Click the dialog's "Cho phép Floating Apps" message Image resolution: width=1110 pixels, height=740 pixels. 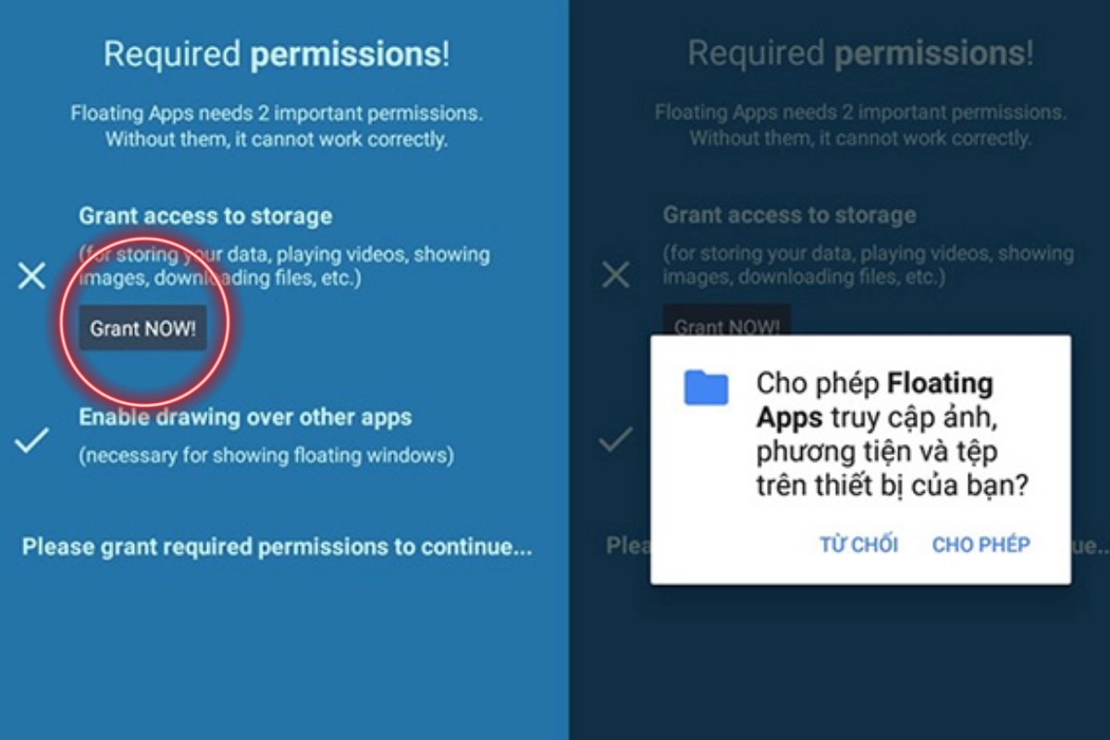pyautogui.click(x=892, y=434)
